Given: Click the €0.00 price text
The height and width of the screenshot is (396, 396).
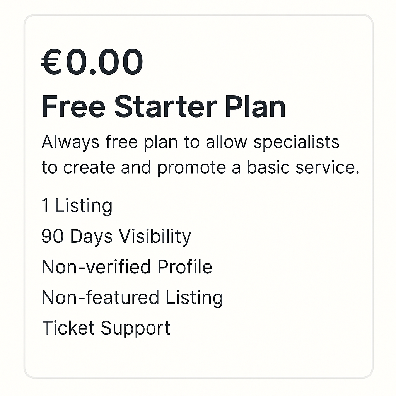Looking at the screenshot, I should pos(92,62).
